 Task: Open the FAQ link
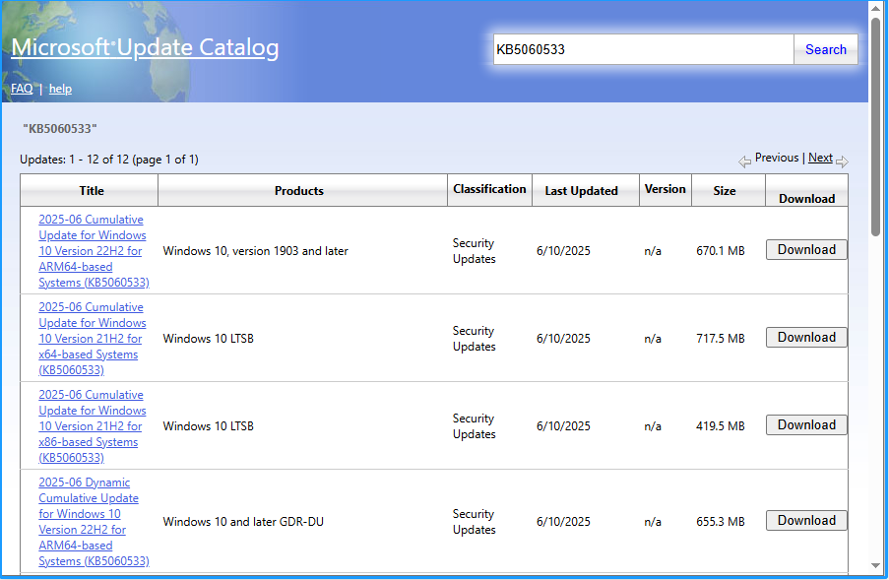[x=22, y=89]
